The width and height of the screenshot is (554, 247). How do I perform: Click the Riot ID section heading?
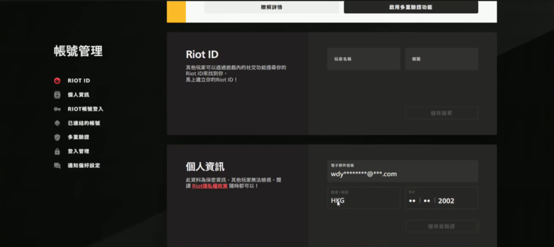pos(202,55)
